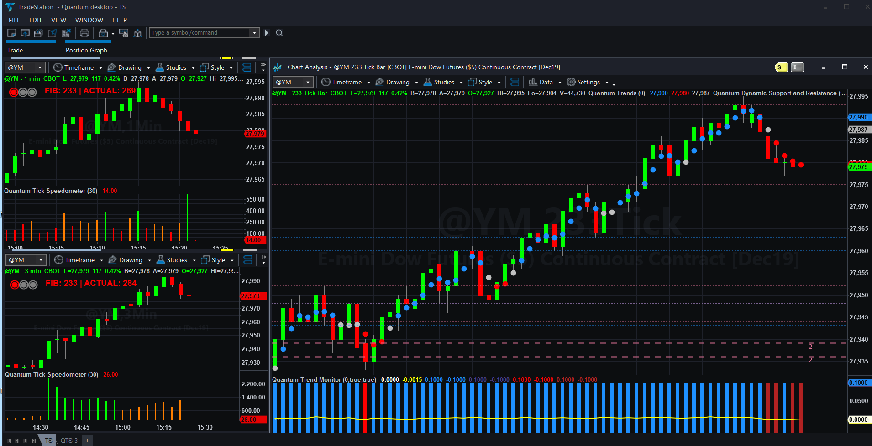Click red circle indicator in 3 min chart
This screenshot has width=872, height=446.
point(15,285)
